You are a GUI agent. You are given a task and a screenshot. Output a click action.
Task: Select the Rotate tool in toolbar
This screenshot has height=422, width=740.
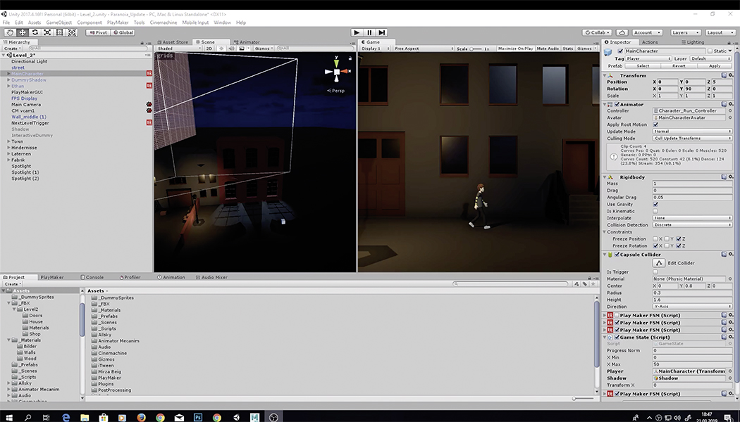(x=35, y=32)
